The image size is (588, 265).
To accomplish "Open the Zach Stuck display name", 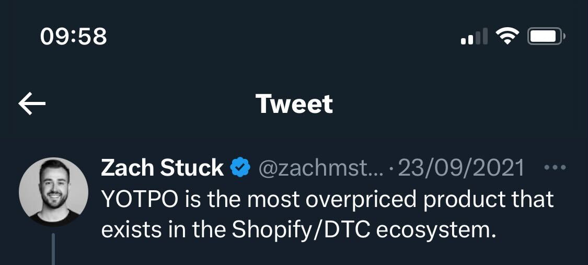I will pos(162,168).
